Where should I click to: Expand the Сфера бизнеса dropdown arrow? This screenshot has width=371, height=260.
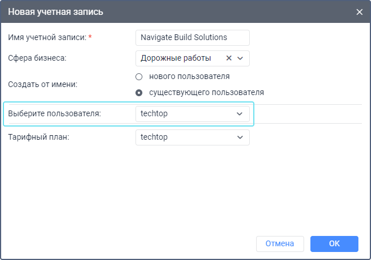click(240, 58)
